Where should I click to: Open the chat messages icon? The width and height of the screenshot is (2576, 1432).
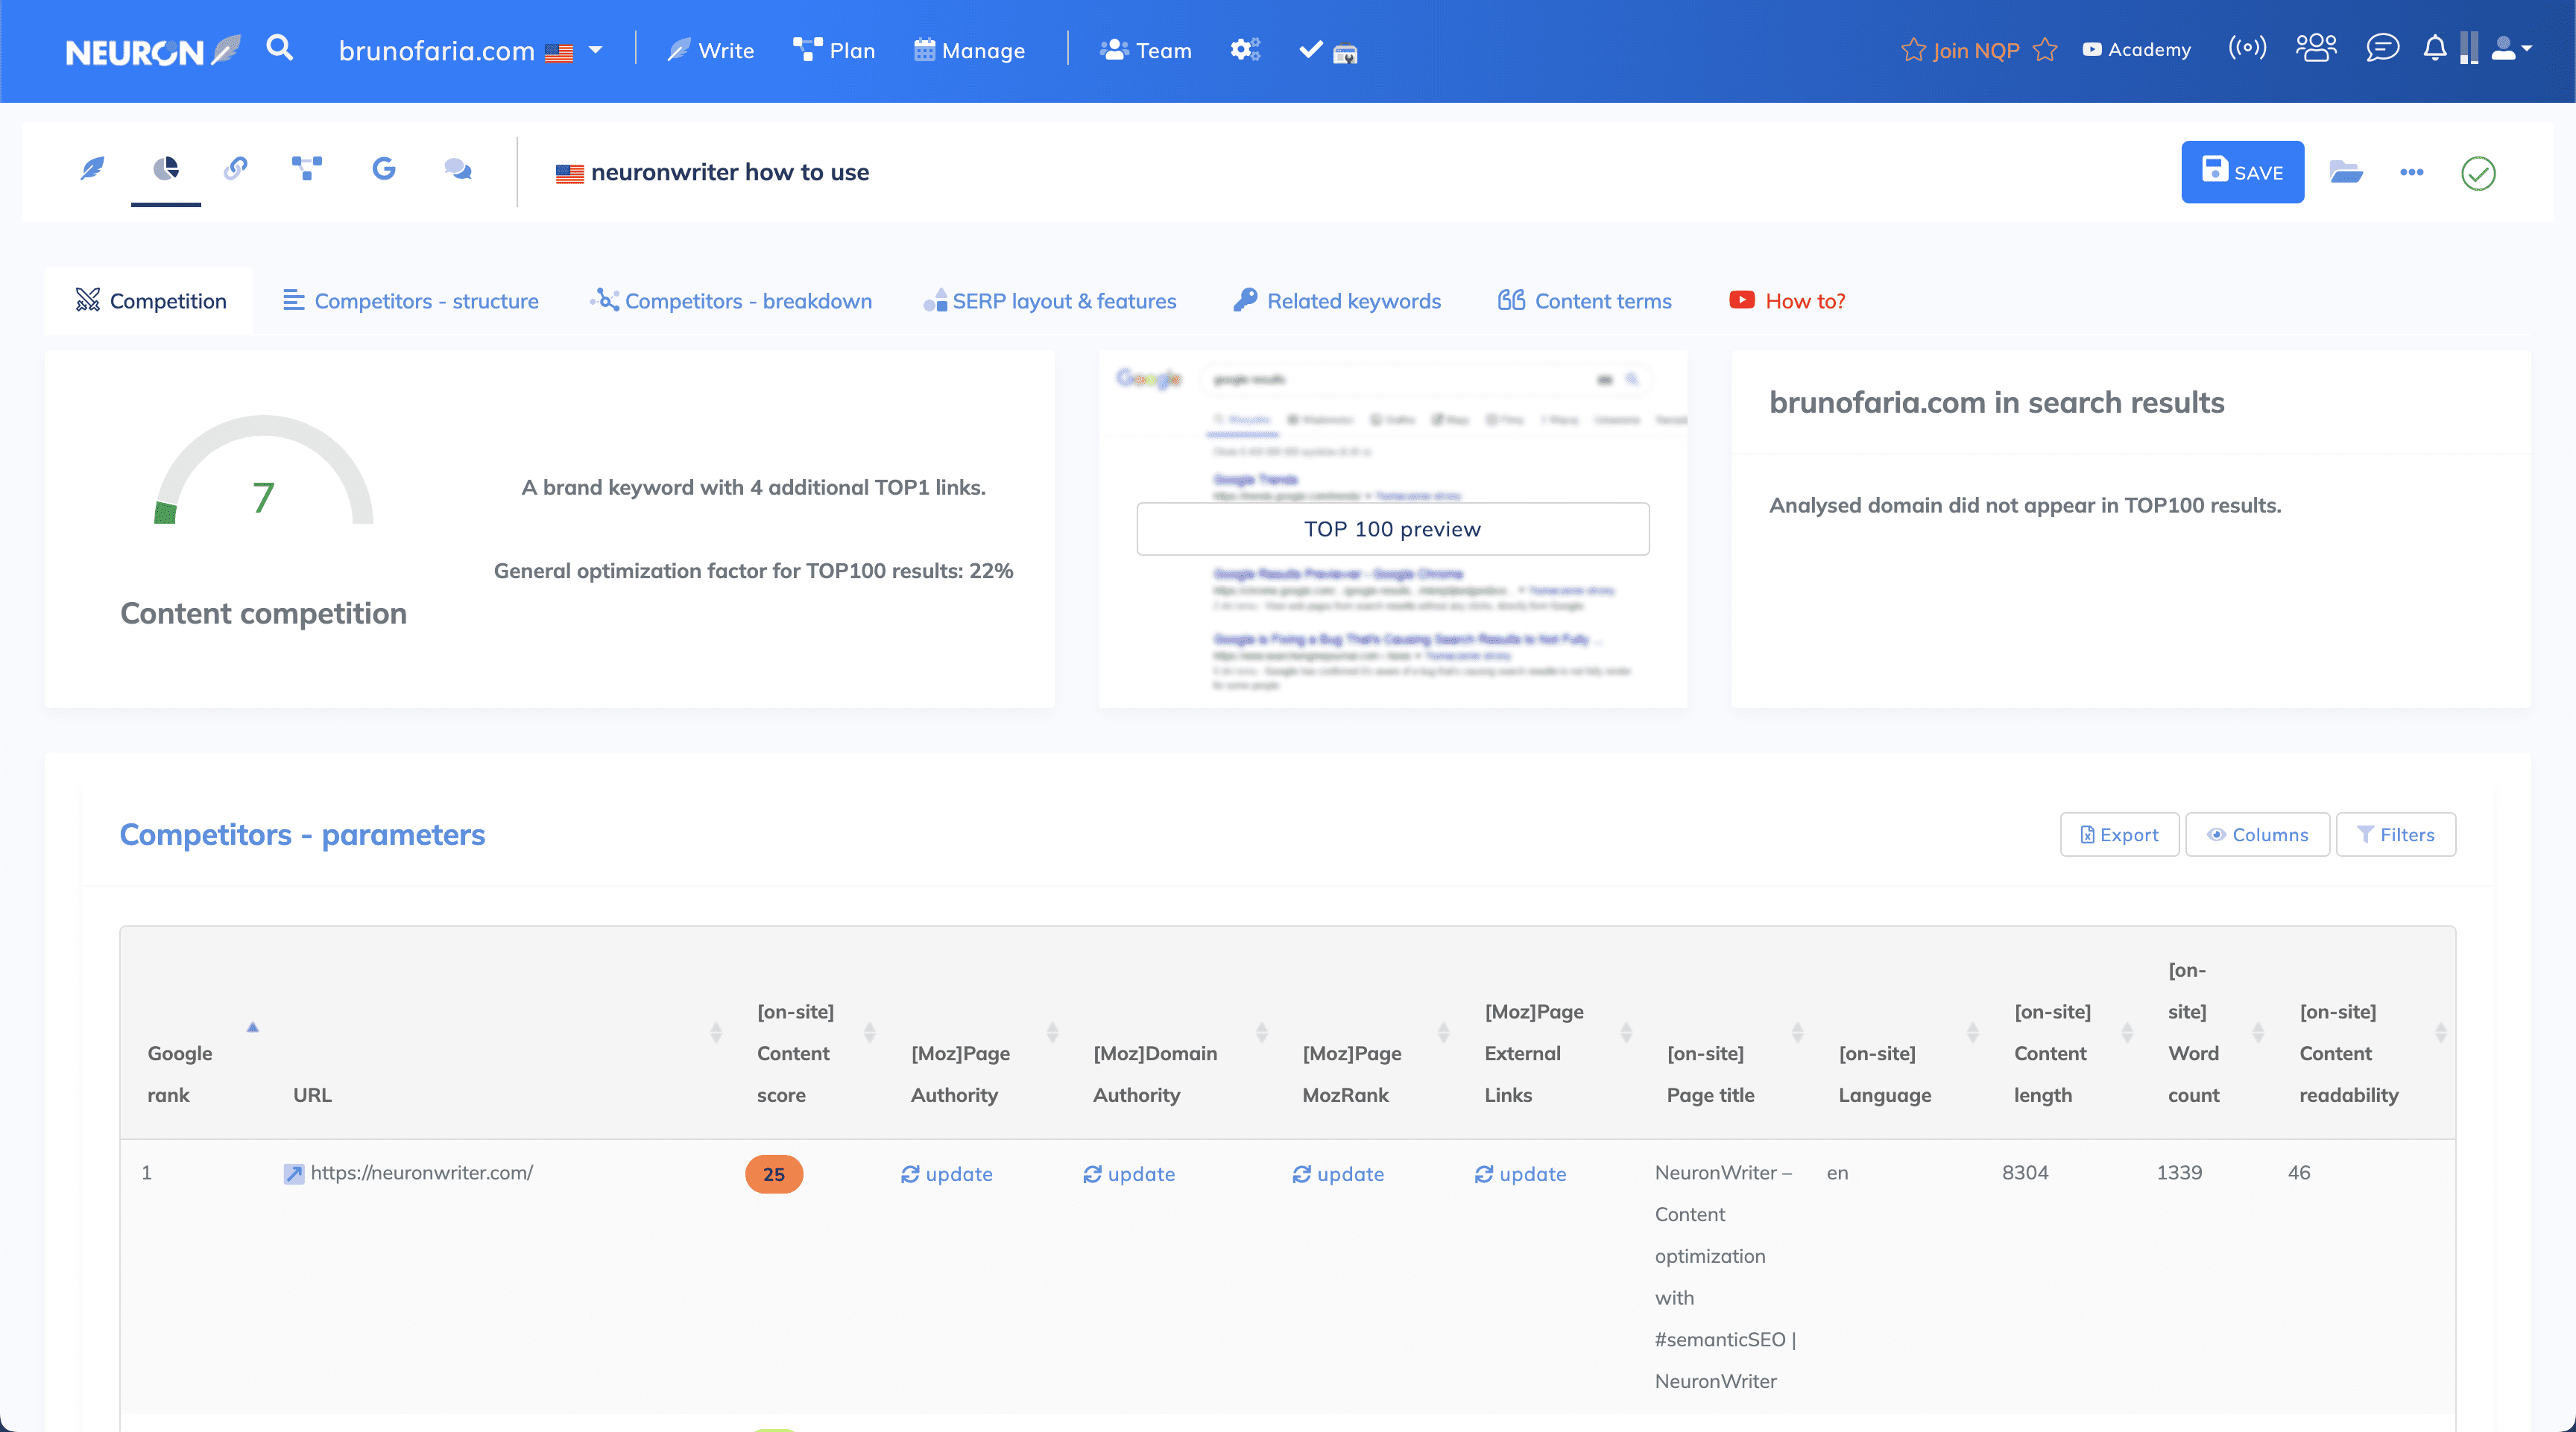pos(2382,48)
